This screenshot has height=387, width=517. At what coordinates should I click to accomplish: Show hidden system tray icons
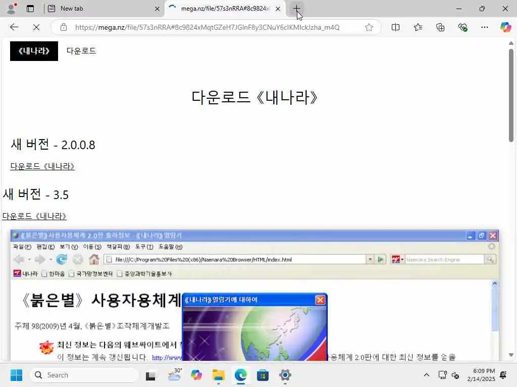click(426, 375)
